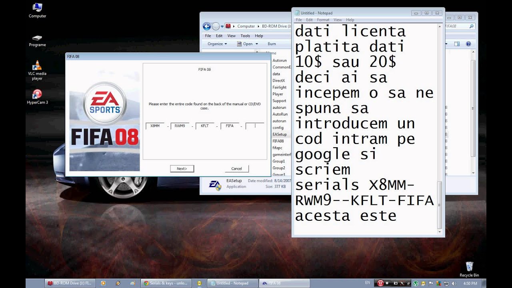This screenshot has height=288, width=512.
Task: Select the Autorun item in file list
Action: 280,60
